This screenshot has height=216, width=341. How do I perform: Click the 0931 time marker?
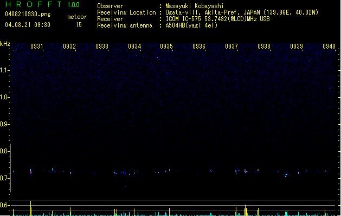coord(37,46)
